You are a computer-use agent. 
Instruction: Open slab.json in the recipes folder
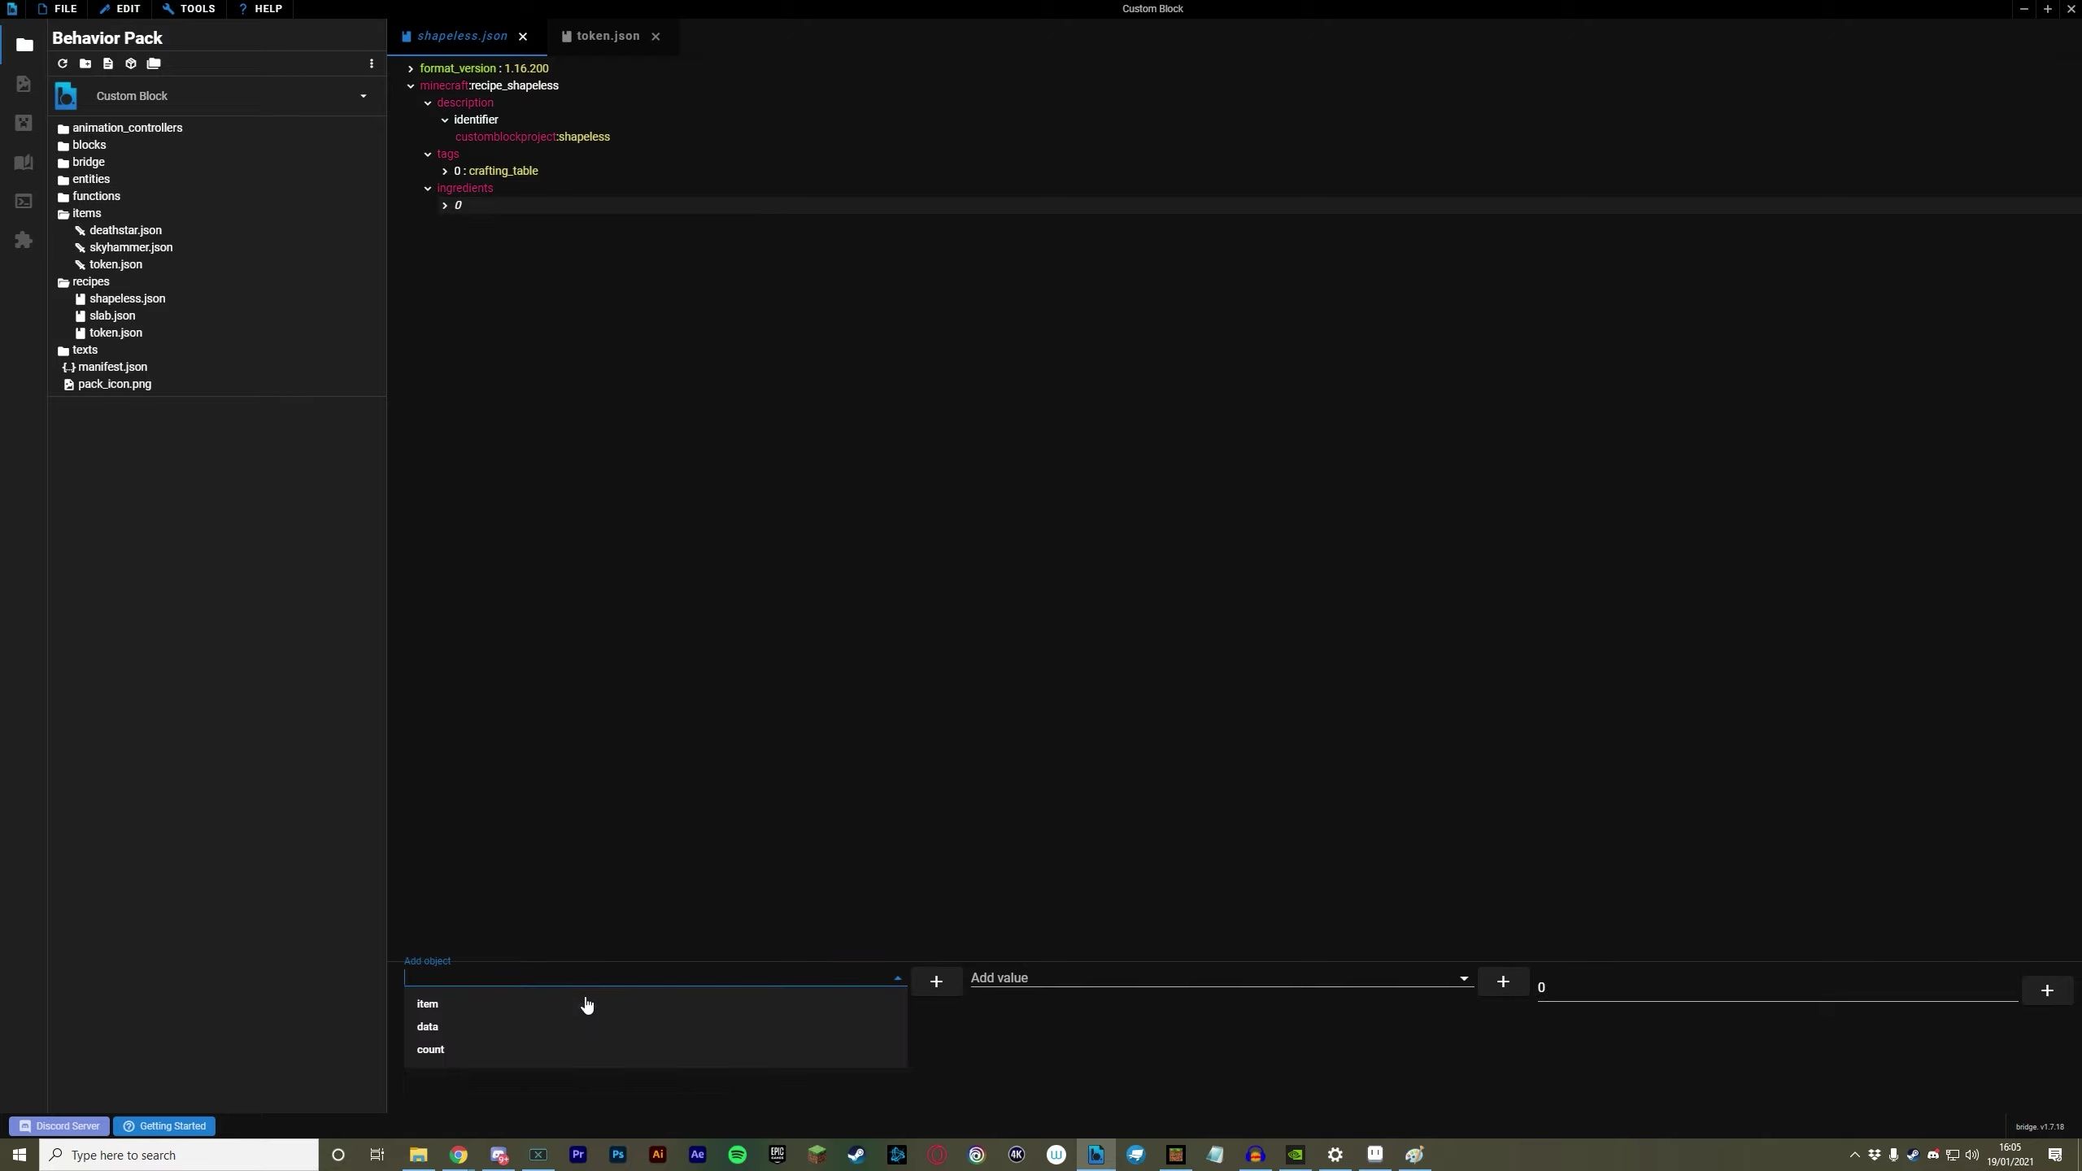pos(112,316)
